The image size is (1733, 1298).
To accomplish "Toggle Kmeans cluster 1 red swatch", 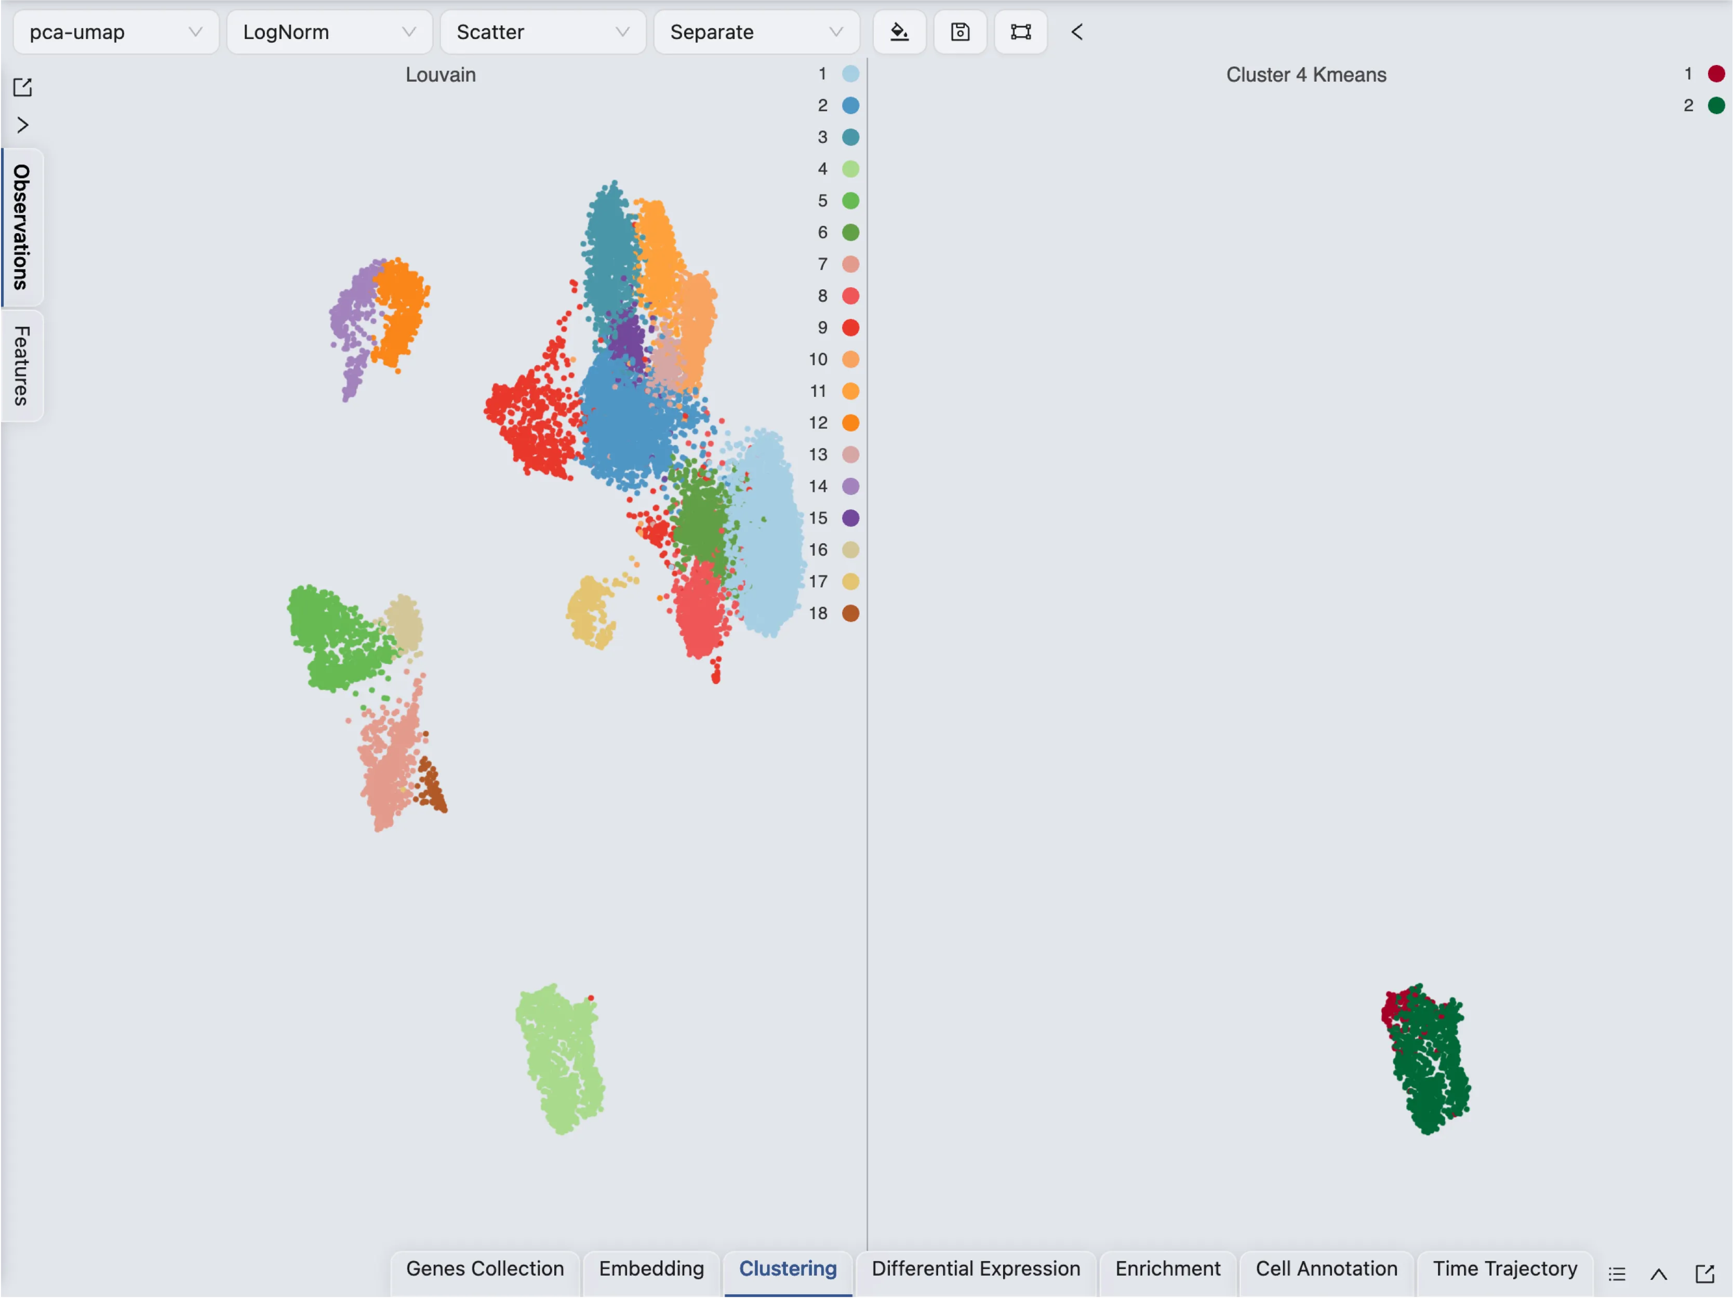I will [1716, 74].
